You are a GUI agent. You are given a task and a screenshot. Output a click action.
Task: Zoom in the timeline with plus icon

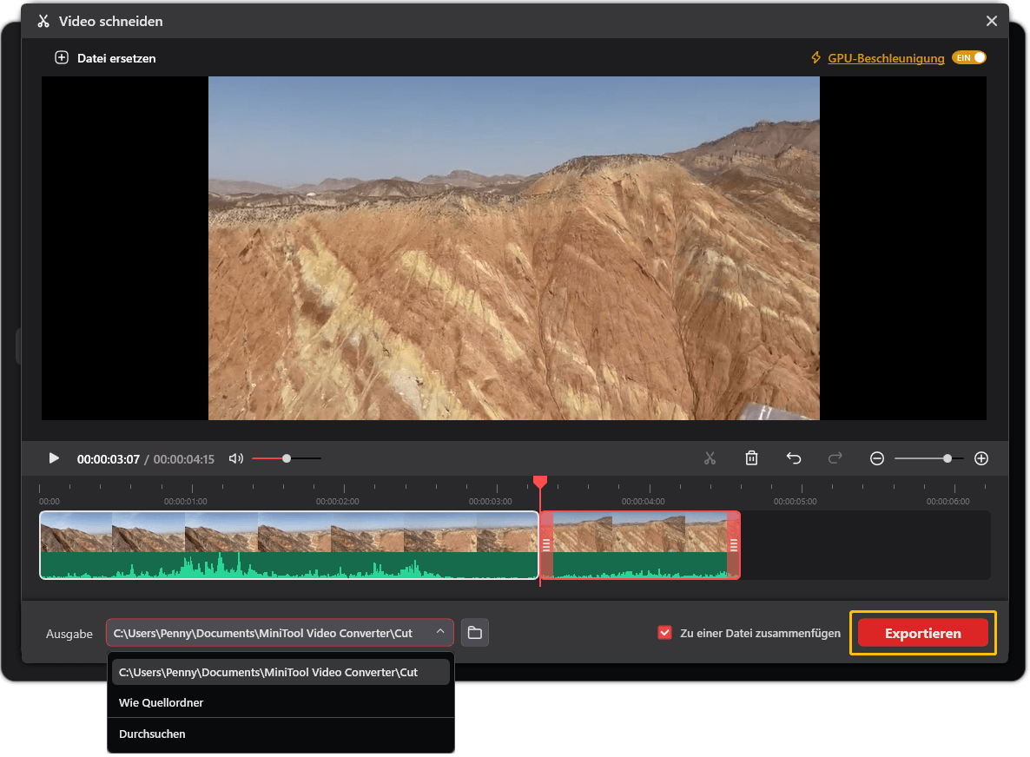[x=981, y=458]
